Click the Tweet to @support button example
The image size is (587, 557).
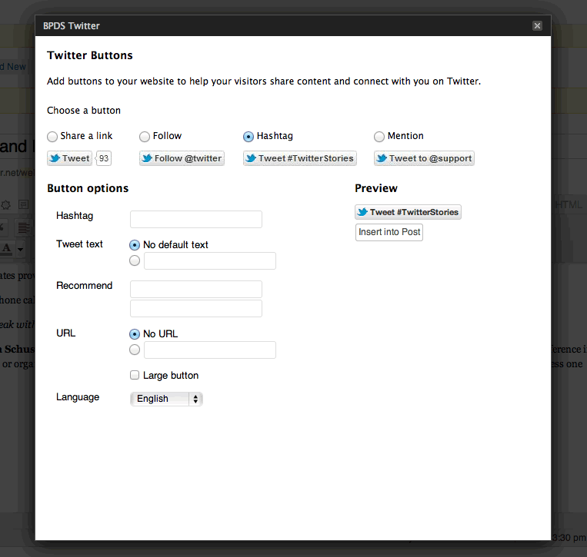424,158
